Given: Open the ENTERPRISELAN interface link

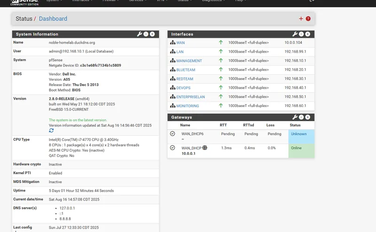Looking at the screenshot, I should [x=191, y=97].
